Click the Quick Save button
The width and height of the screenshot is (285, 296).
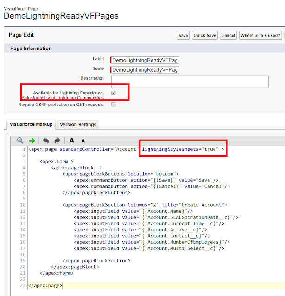click(x=205, y=35)
